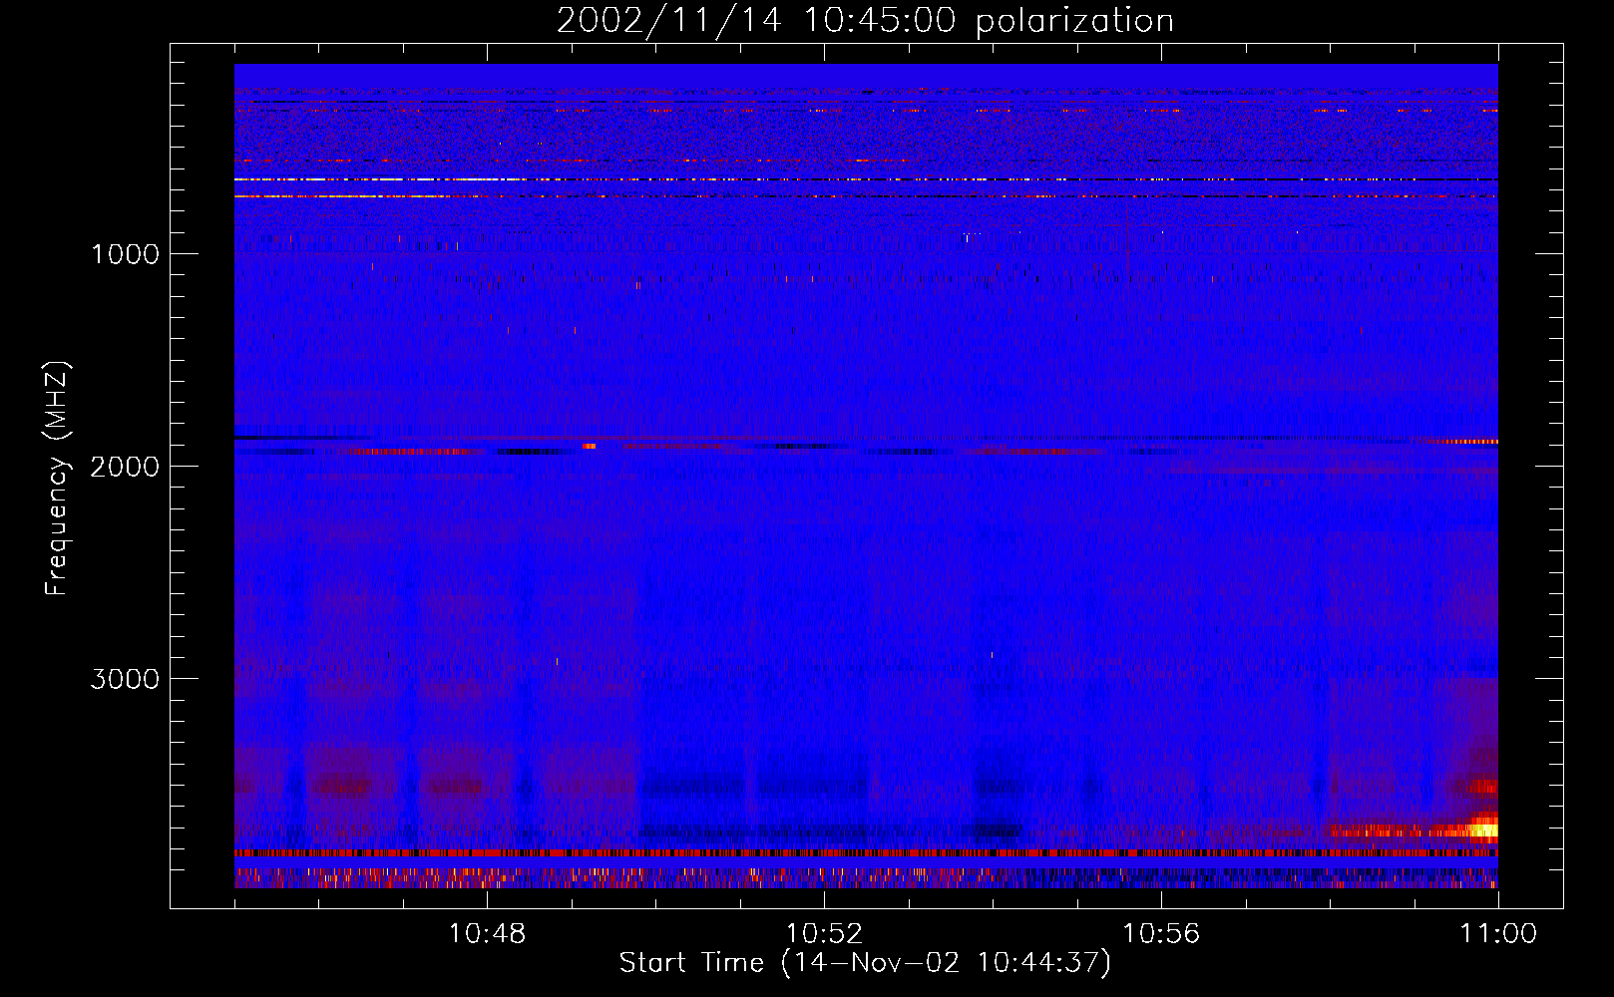Image resolution: width=1614 pixels, height=997 pixels.
Task: Click the 10:56 time tick label
Action: (x=1161, y=934)
